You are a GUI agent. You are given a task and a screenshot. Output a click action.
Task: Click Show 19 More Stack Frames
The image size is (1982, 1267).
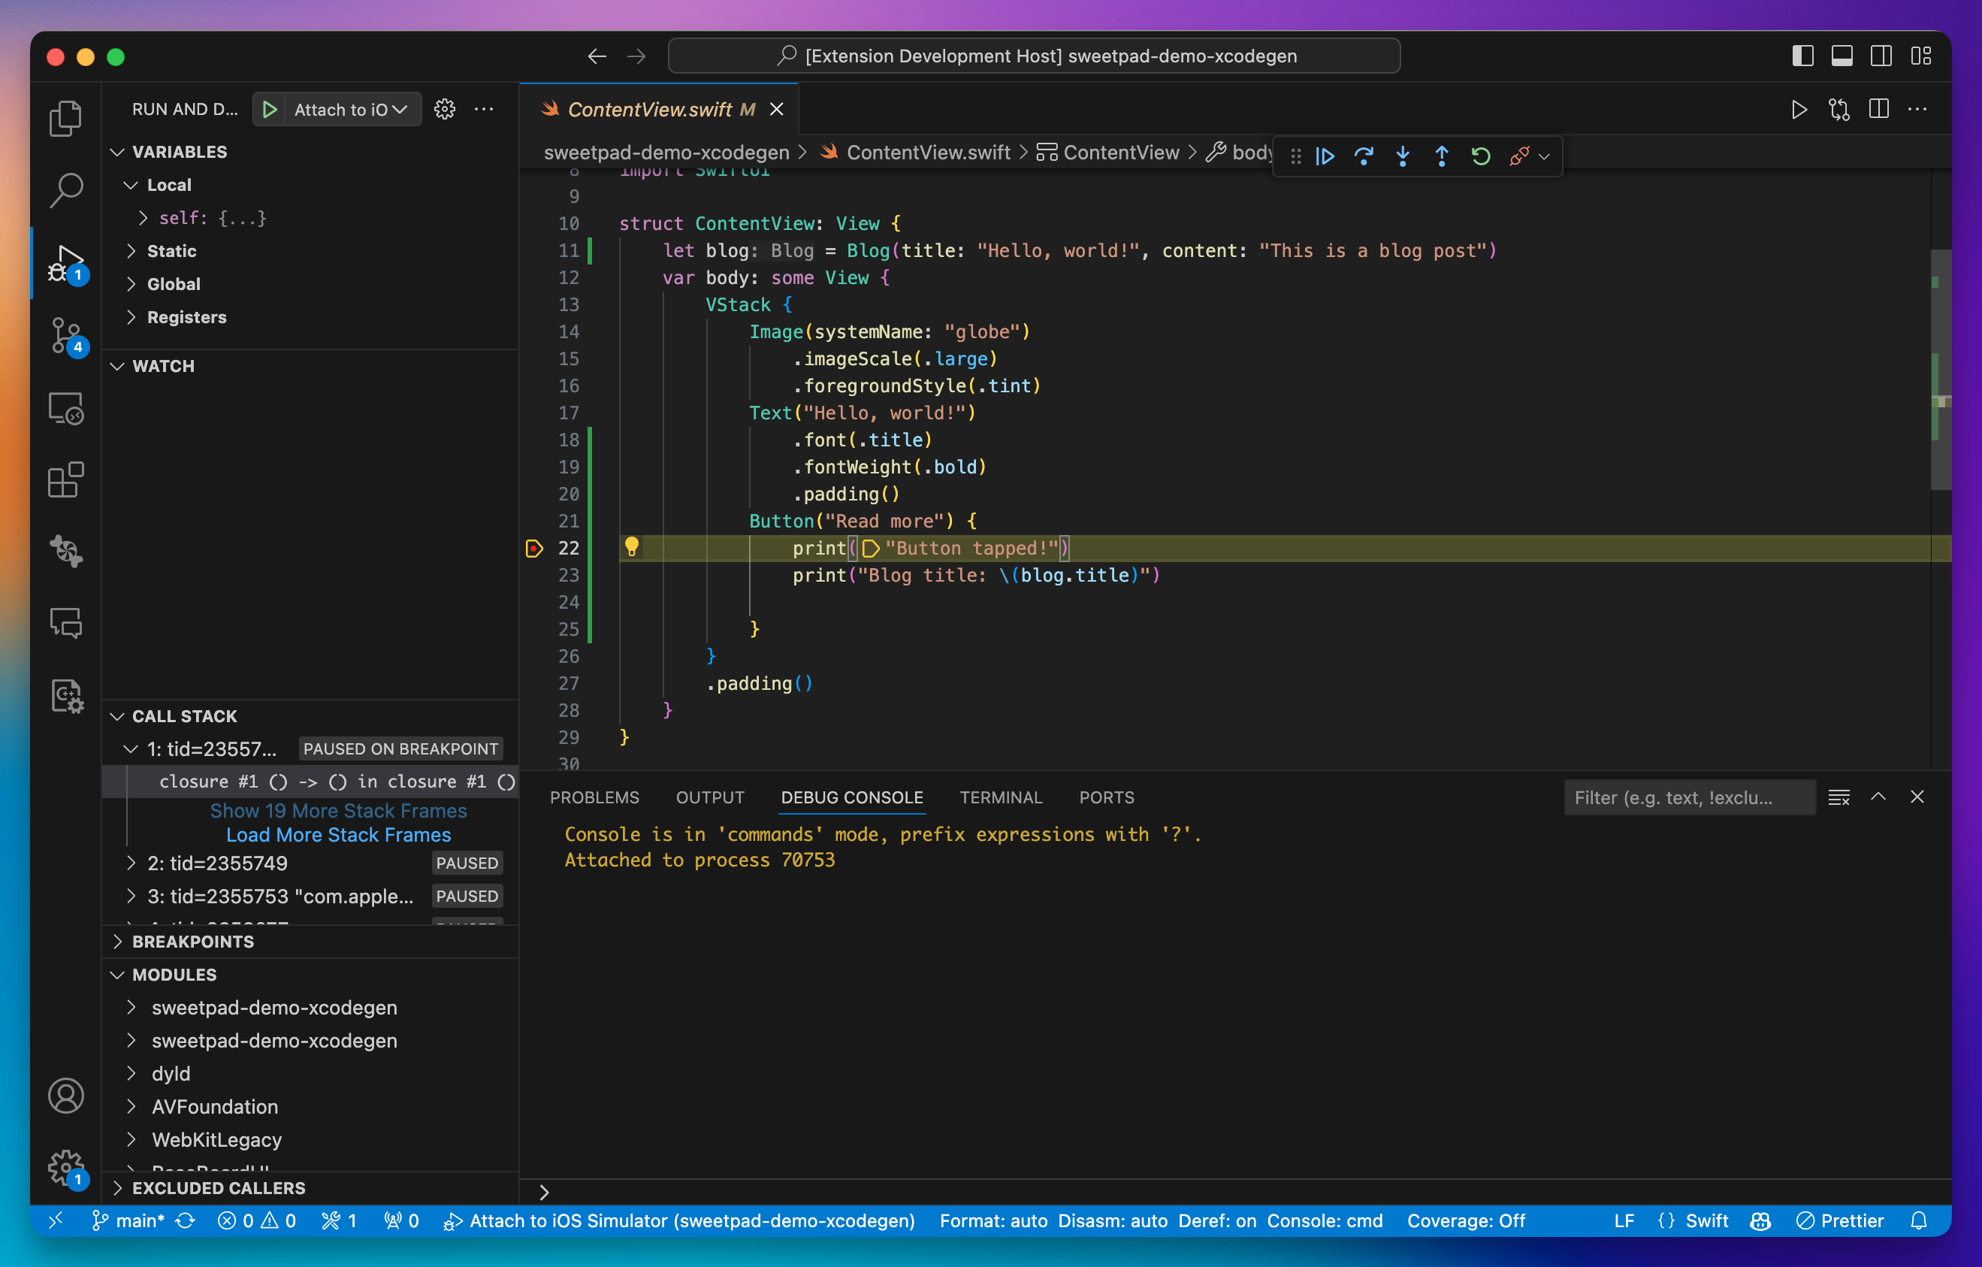click(338, 810)
